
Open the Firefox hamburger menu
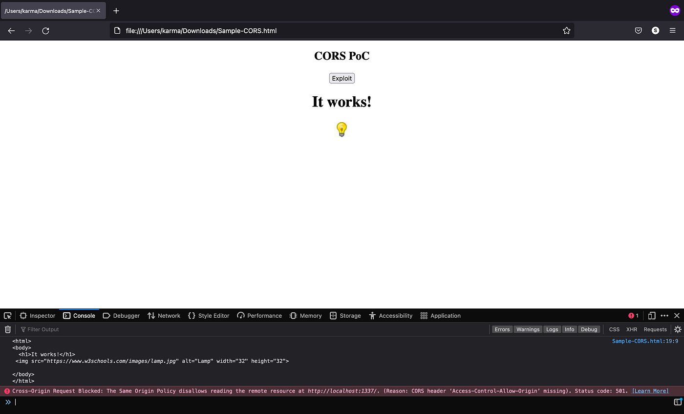(673, 31)
